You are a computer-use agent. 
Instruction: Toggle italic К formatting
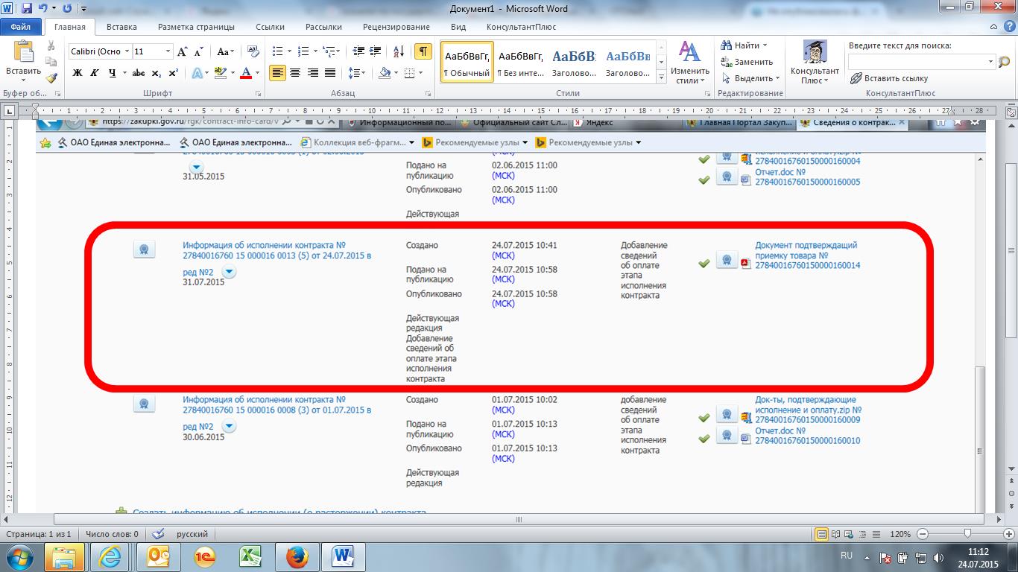tap(95, 73)
